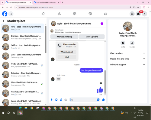Choose a sticker icon in composer
The image size is (151, 120).
click(61, 100)
